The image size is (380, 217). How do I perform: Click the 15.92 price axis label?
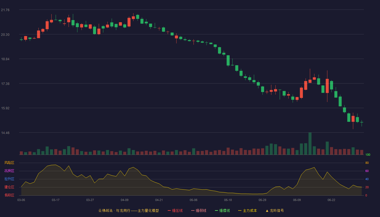click(5, 108)
